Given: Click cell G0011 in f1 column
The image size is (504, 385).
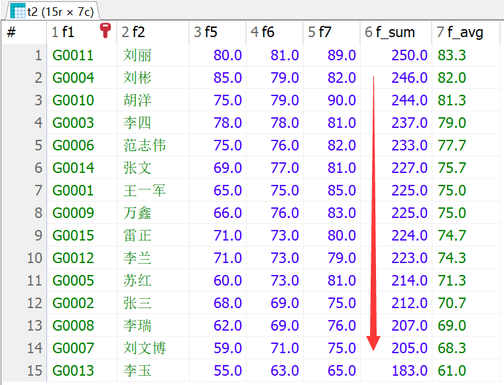Looking at the screenshot, I should (74, 55).
